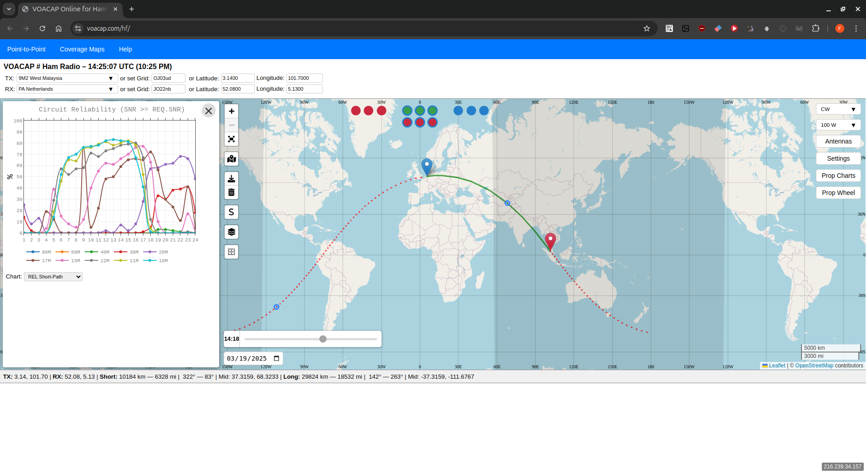Activate the fullscreen map view icon
Viewport: 866px width, 473px height.
tap(231, 139)
